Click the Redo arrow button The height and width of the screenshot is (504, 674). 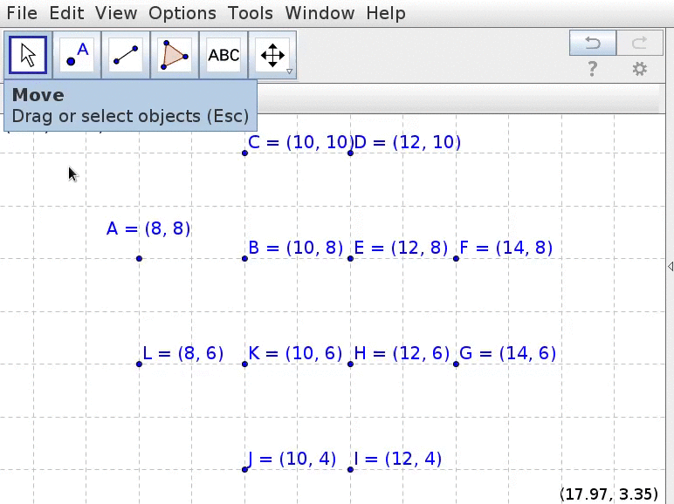pos(640,42)
